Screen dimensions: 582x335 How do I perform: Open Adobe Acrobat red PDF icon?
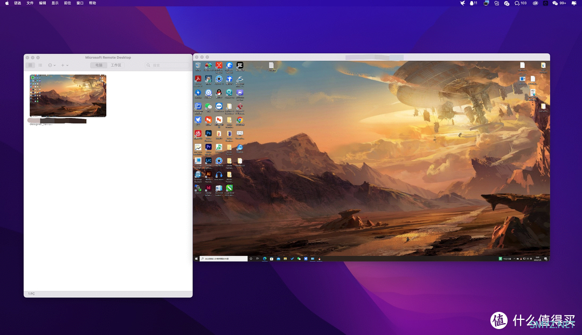[198, 79]
